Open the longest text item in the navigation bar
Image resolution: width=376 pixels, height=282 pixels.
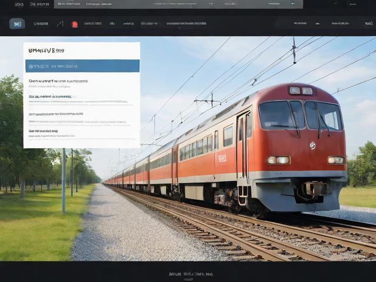186,24
